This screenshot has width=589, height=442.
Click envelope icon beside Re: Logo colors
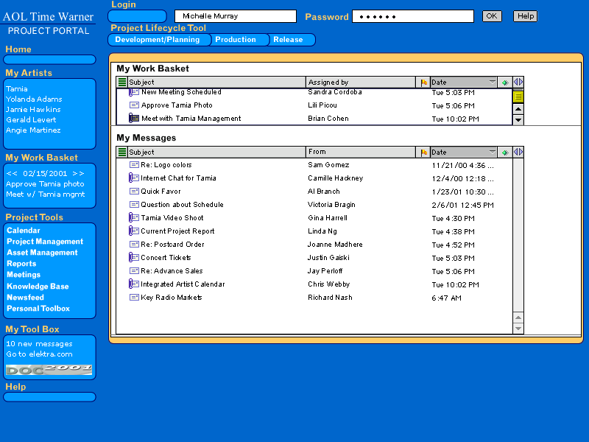pyautogui.click(x=134, y=164)
